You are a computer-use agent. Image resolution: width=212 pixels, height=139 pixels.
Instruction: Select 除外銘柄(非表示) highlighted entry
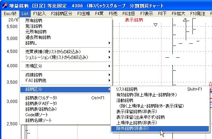(160, 128)
